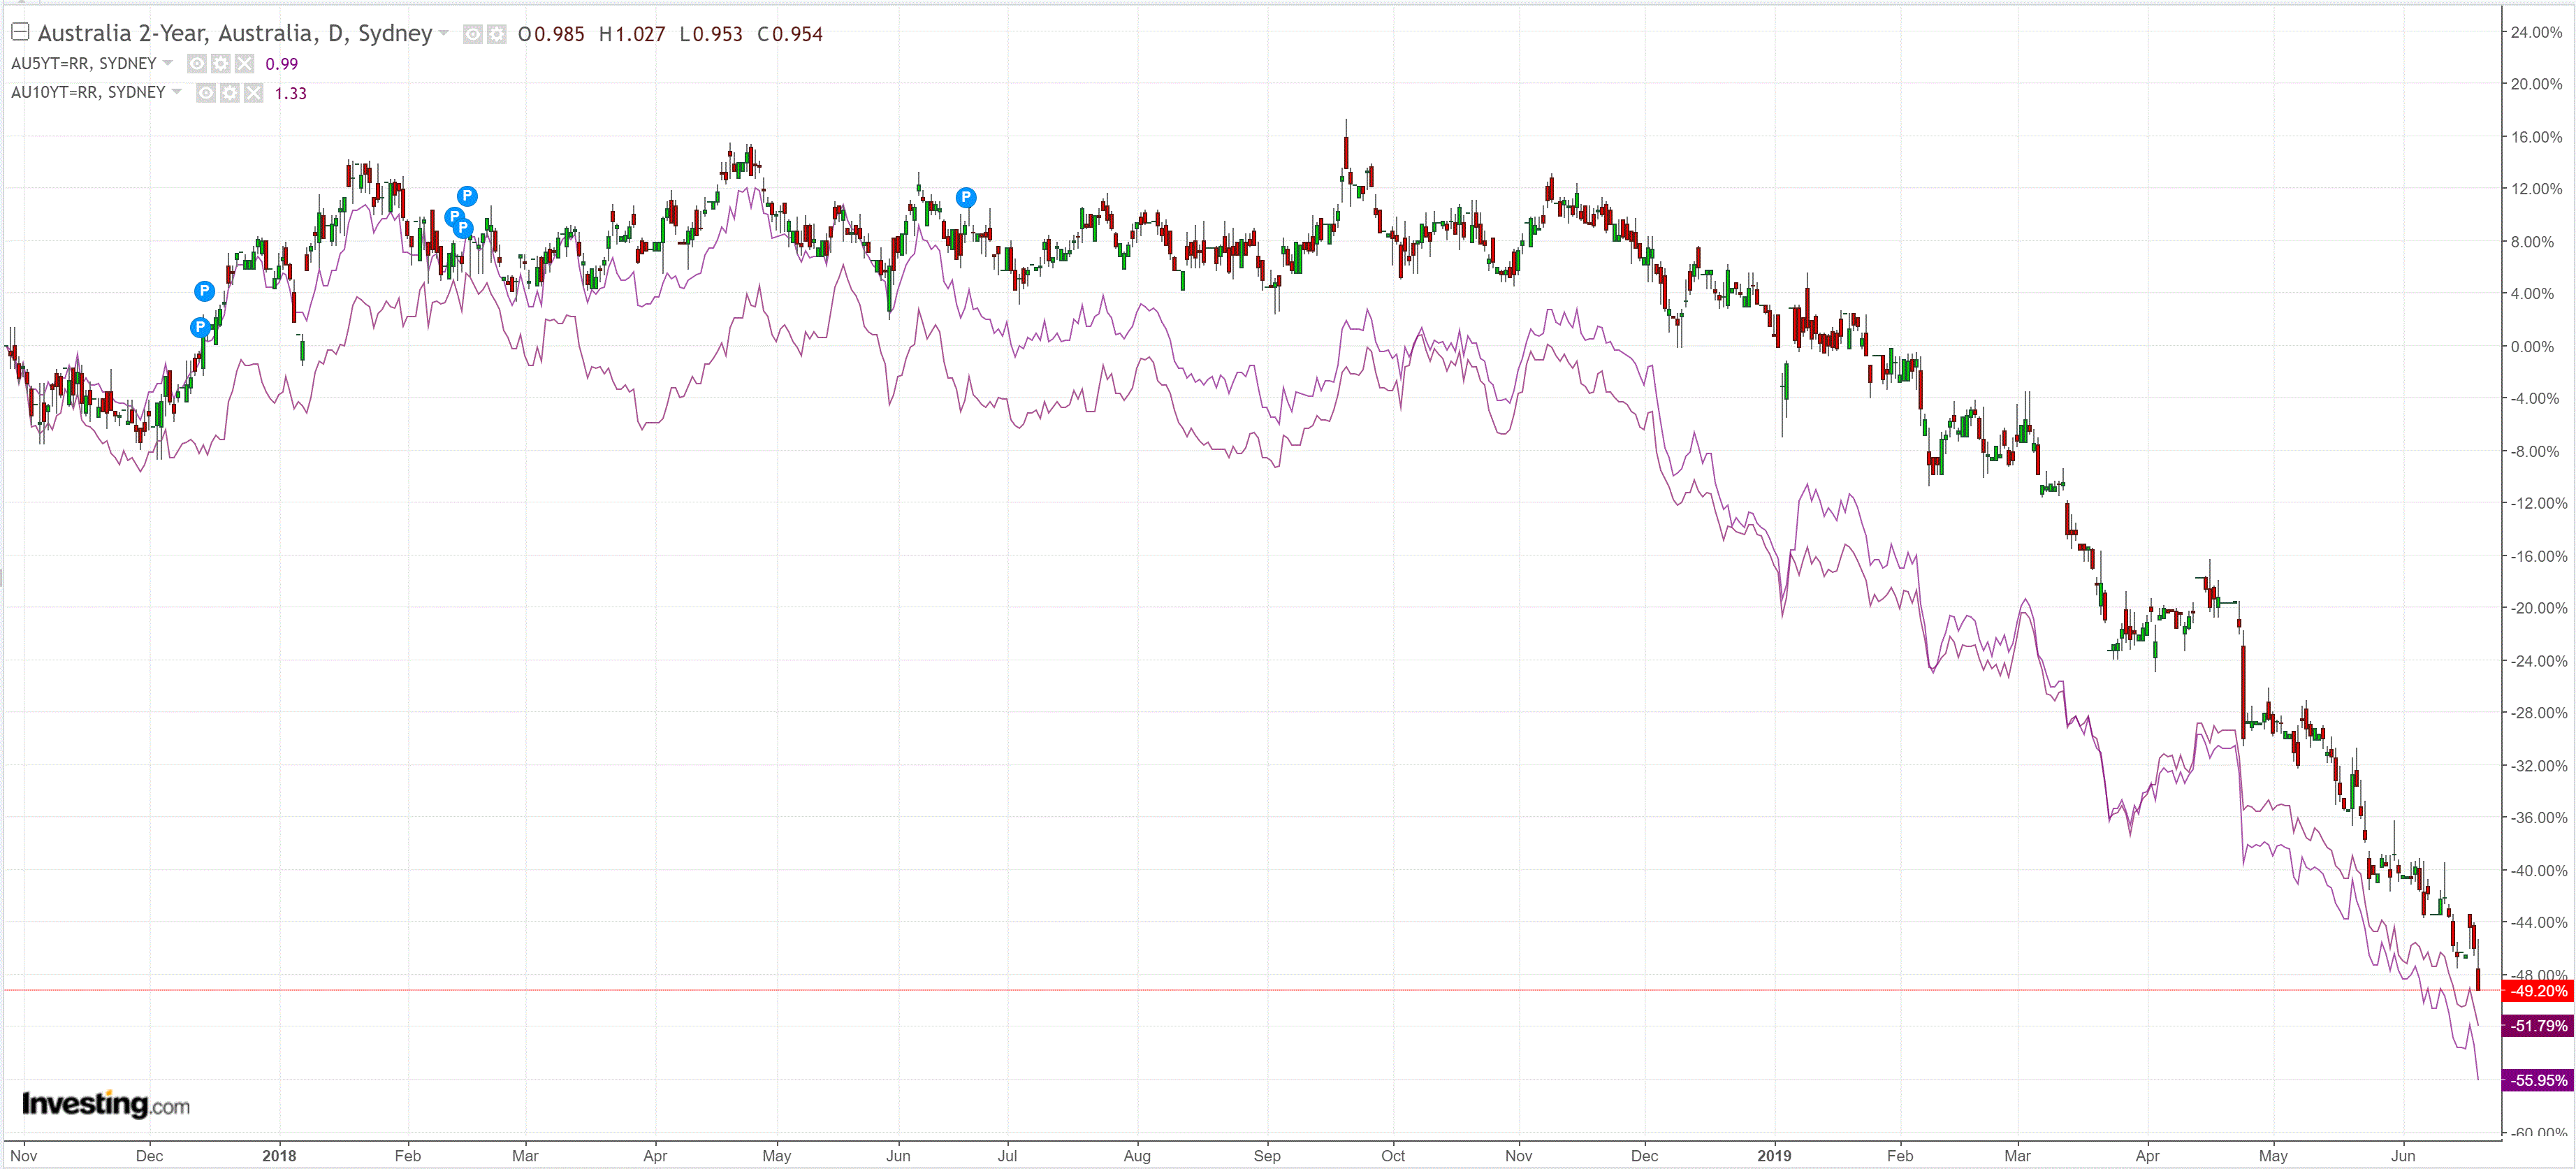The height and width of the screenshot is (1169, 2576).
Task: Hide the AU10YT=RR comparison line
Action: (206, 93)
